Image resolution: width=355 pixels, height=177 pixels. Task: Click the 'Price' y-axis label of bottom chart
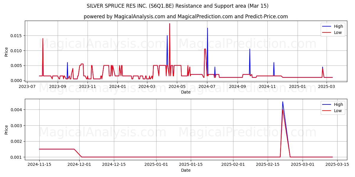[x=7, y=130]
